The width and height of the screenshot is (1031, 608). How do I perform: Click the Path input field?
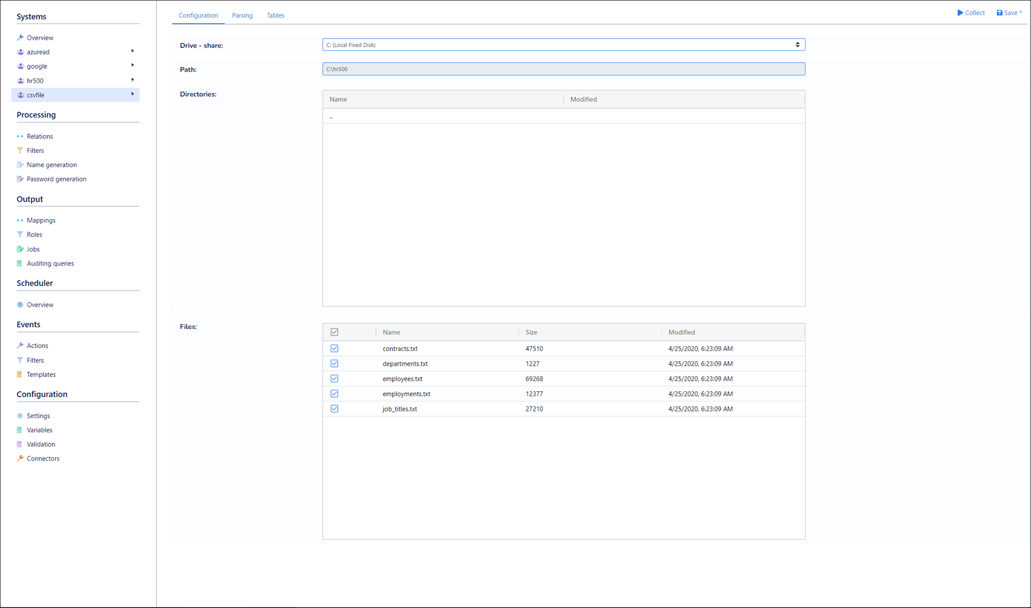pyautogui.click(x=563, y=69)
